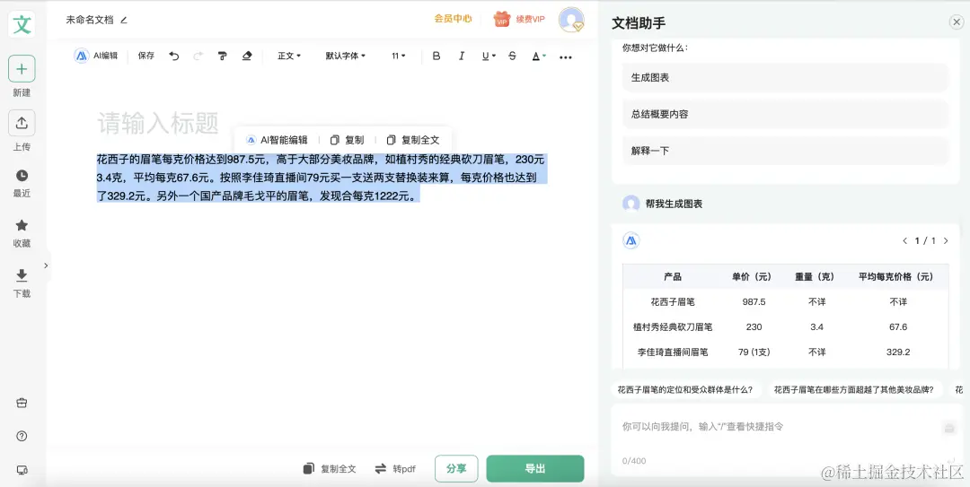Click the 分享 share button
The height and width of the screenshot is (487, 970).
(x=456, y=468)
